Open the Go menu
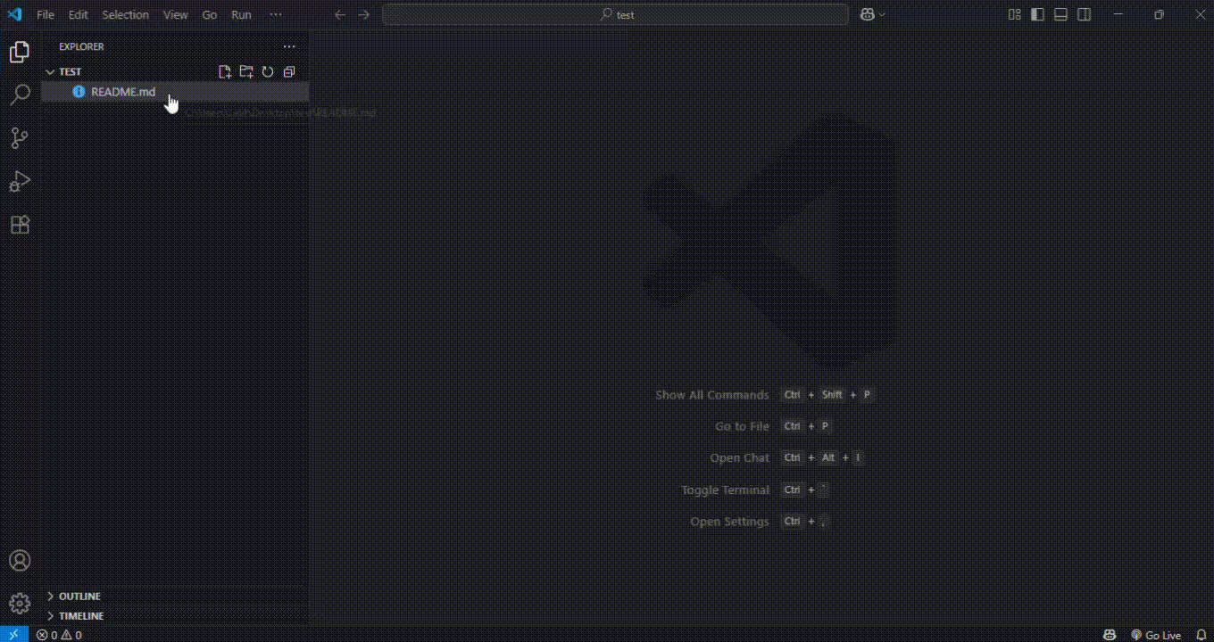1214x642 pixels. tap(210, 14)
